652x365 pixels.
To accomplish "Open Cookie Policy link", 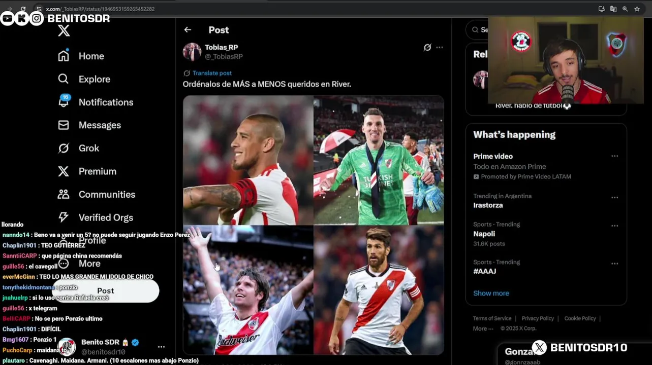I will pyautogui.click(x=580, y=318).
